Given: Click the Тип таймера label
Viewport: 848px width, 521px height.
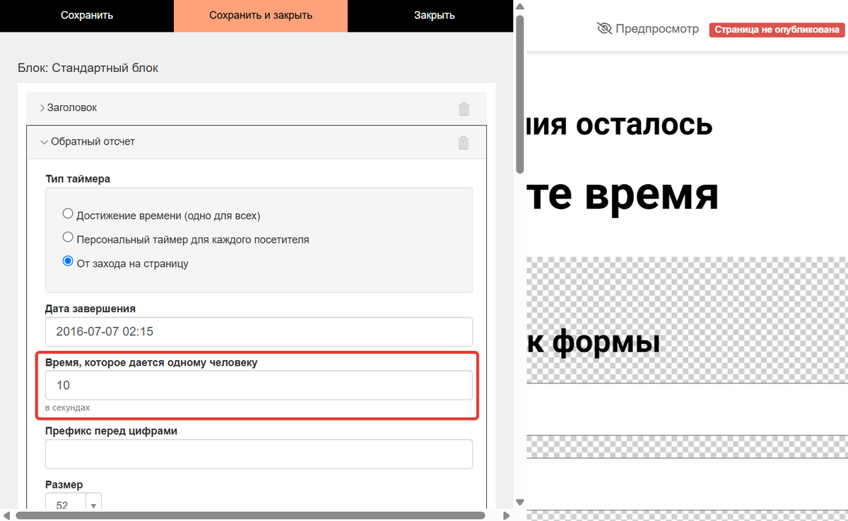Looking at the screenshot, I should tap(77, 179).
